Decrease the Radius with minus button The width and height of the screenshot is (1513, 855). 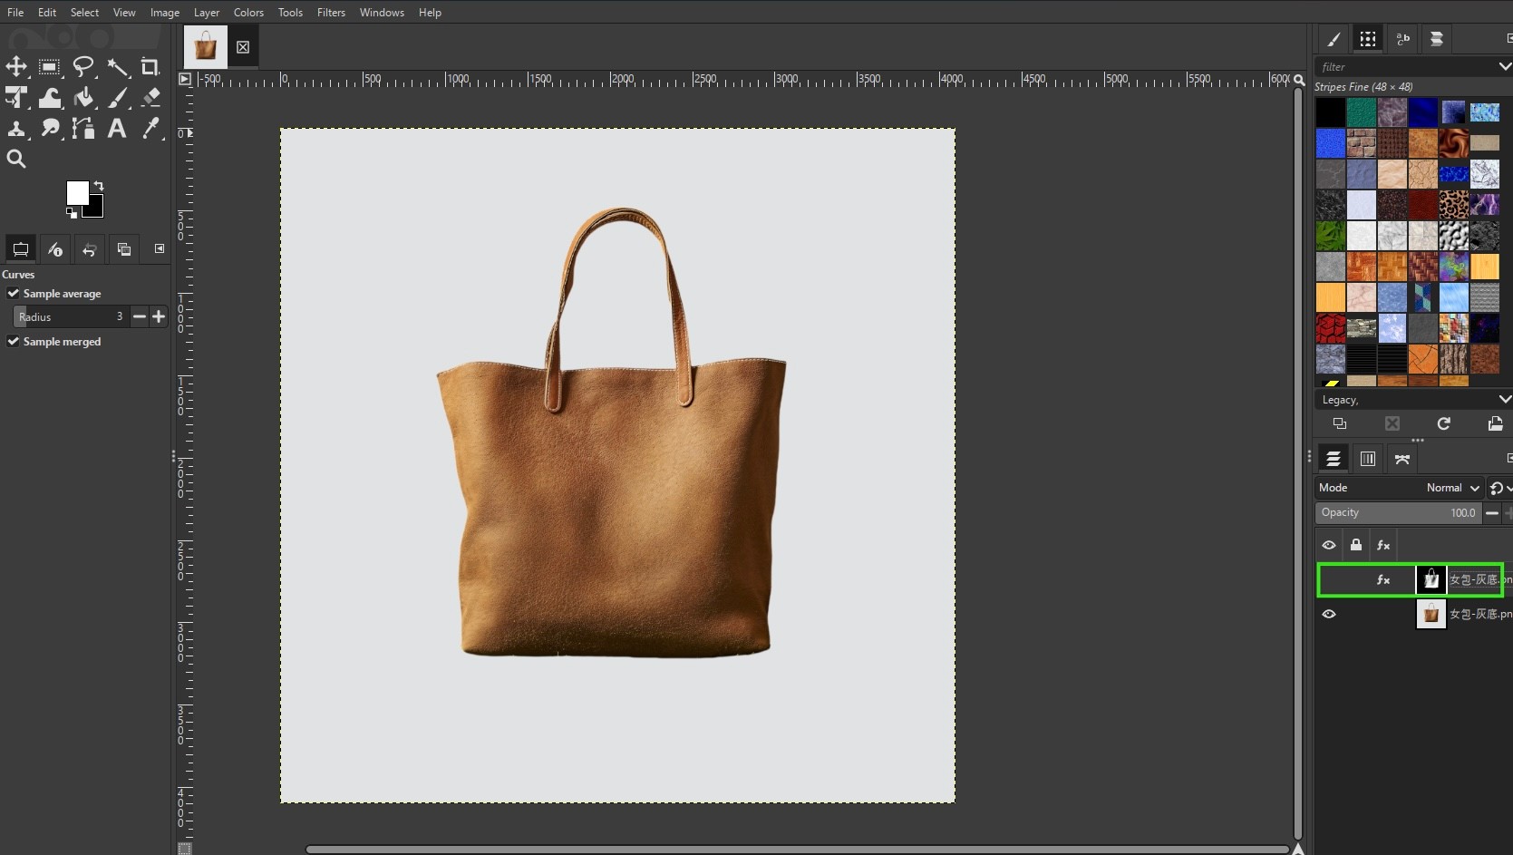(x=140, y=316)
